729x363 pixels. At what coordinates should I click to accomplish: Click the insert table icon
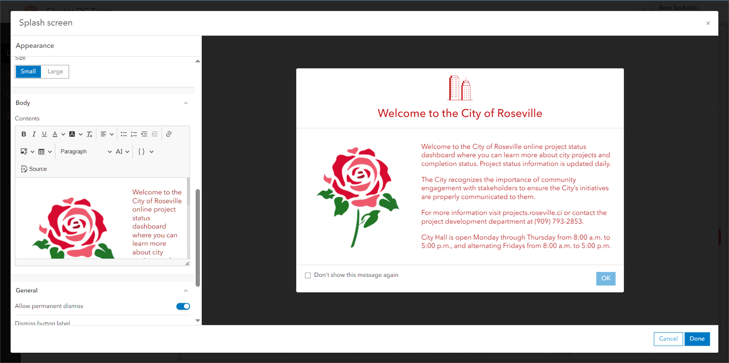click(41, 151)
